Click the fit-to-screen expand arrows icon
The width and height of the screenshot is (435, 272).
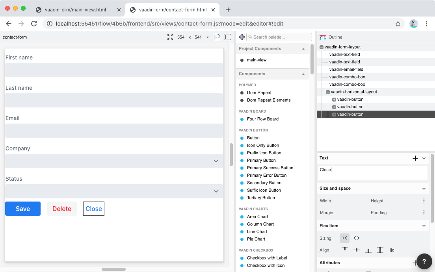[170, 37]
